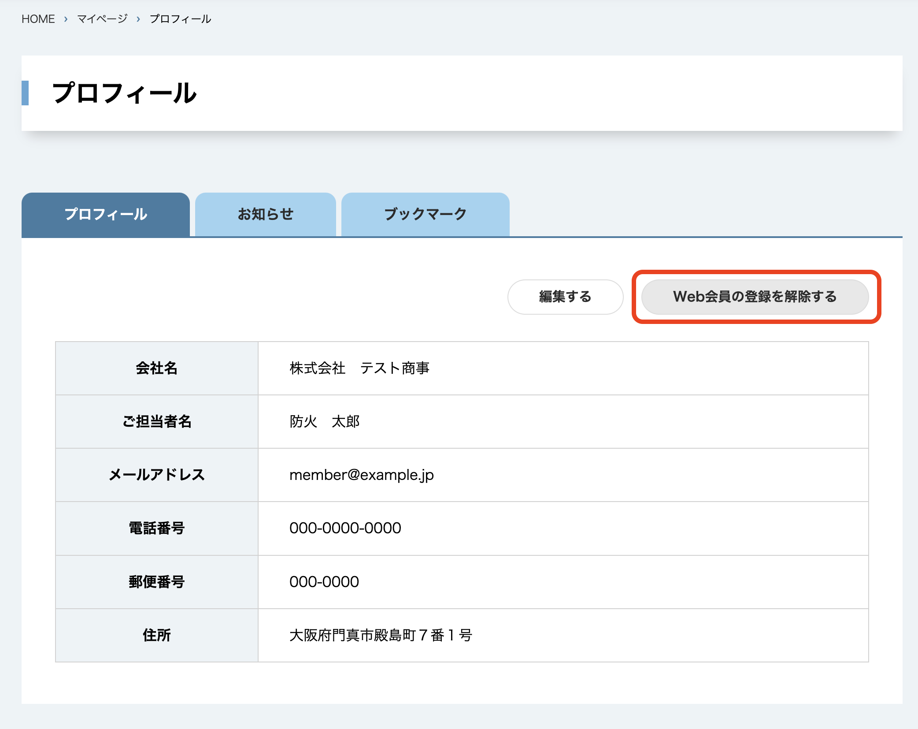The image size is (918, 729).
Task: Click the second breadcrumb separator chevron
Action: click(x=139, y=19)
